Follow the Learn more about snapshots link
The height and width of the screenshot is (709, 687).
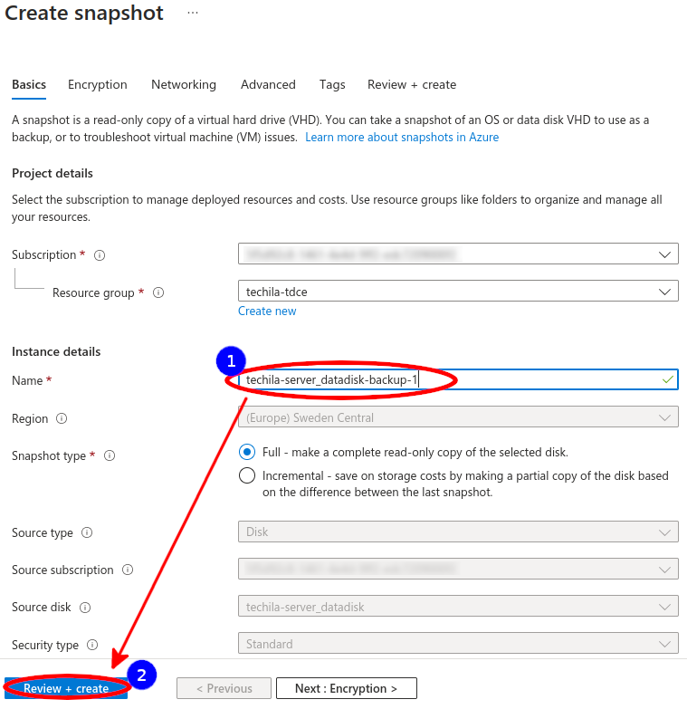pyautogui.click(x=402, y=137)
